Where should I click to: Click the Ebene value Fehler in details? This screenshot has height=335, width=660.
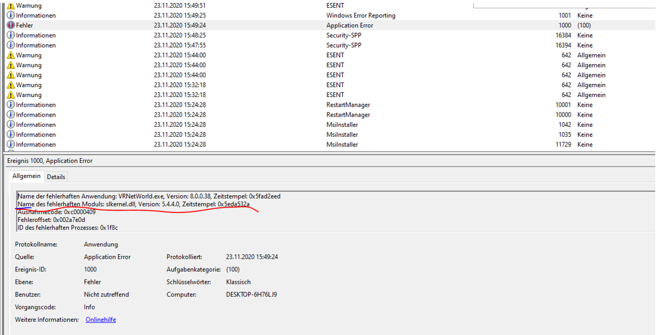[93, 282]
